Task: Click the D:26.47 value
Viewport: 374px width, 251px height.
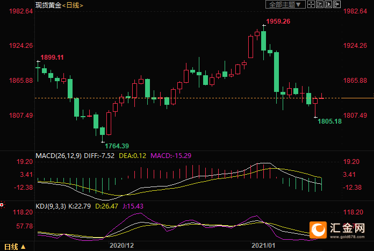Action: tap(106, 206)
